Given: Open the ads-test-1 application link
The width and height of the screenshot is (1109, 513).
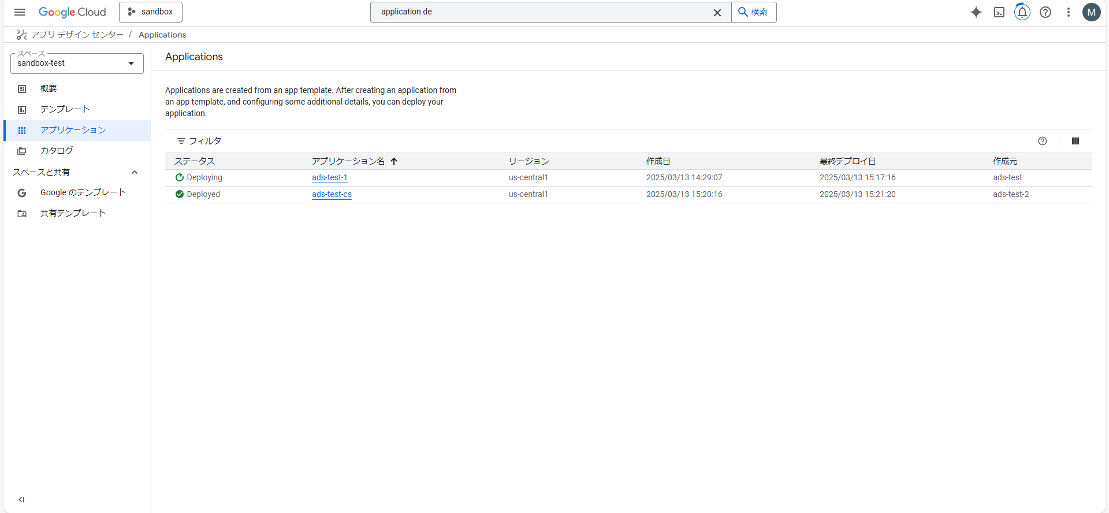Looking at the screenshot, I should click(x=330, y=178).
